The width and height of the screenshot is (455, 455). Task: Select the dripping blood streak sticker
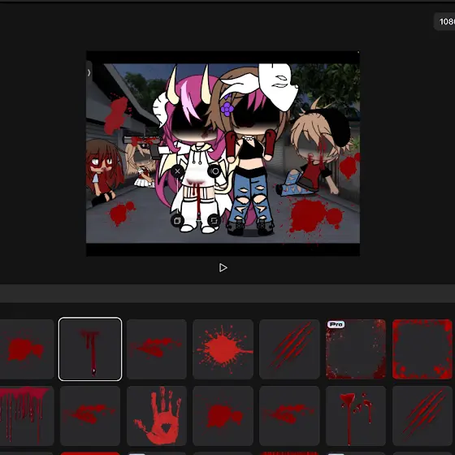[90, 349]
